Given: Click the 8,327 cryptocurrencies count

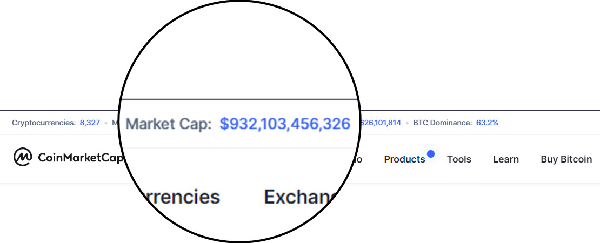Looking at the screenshot, I should [x=90, y=123].
